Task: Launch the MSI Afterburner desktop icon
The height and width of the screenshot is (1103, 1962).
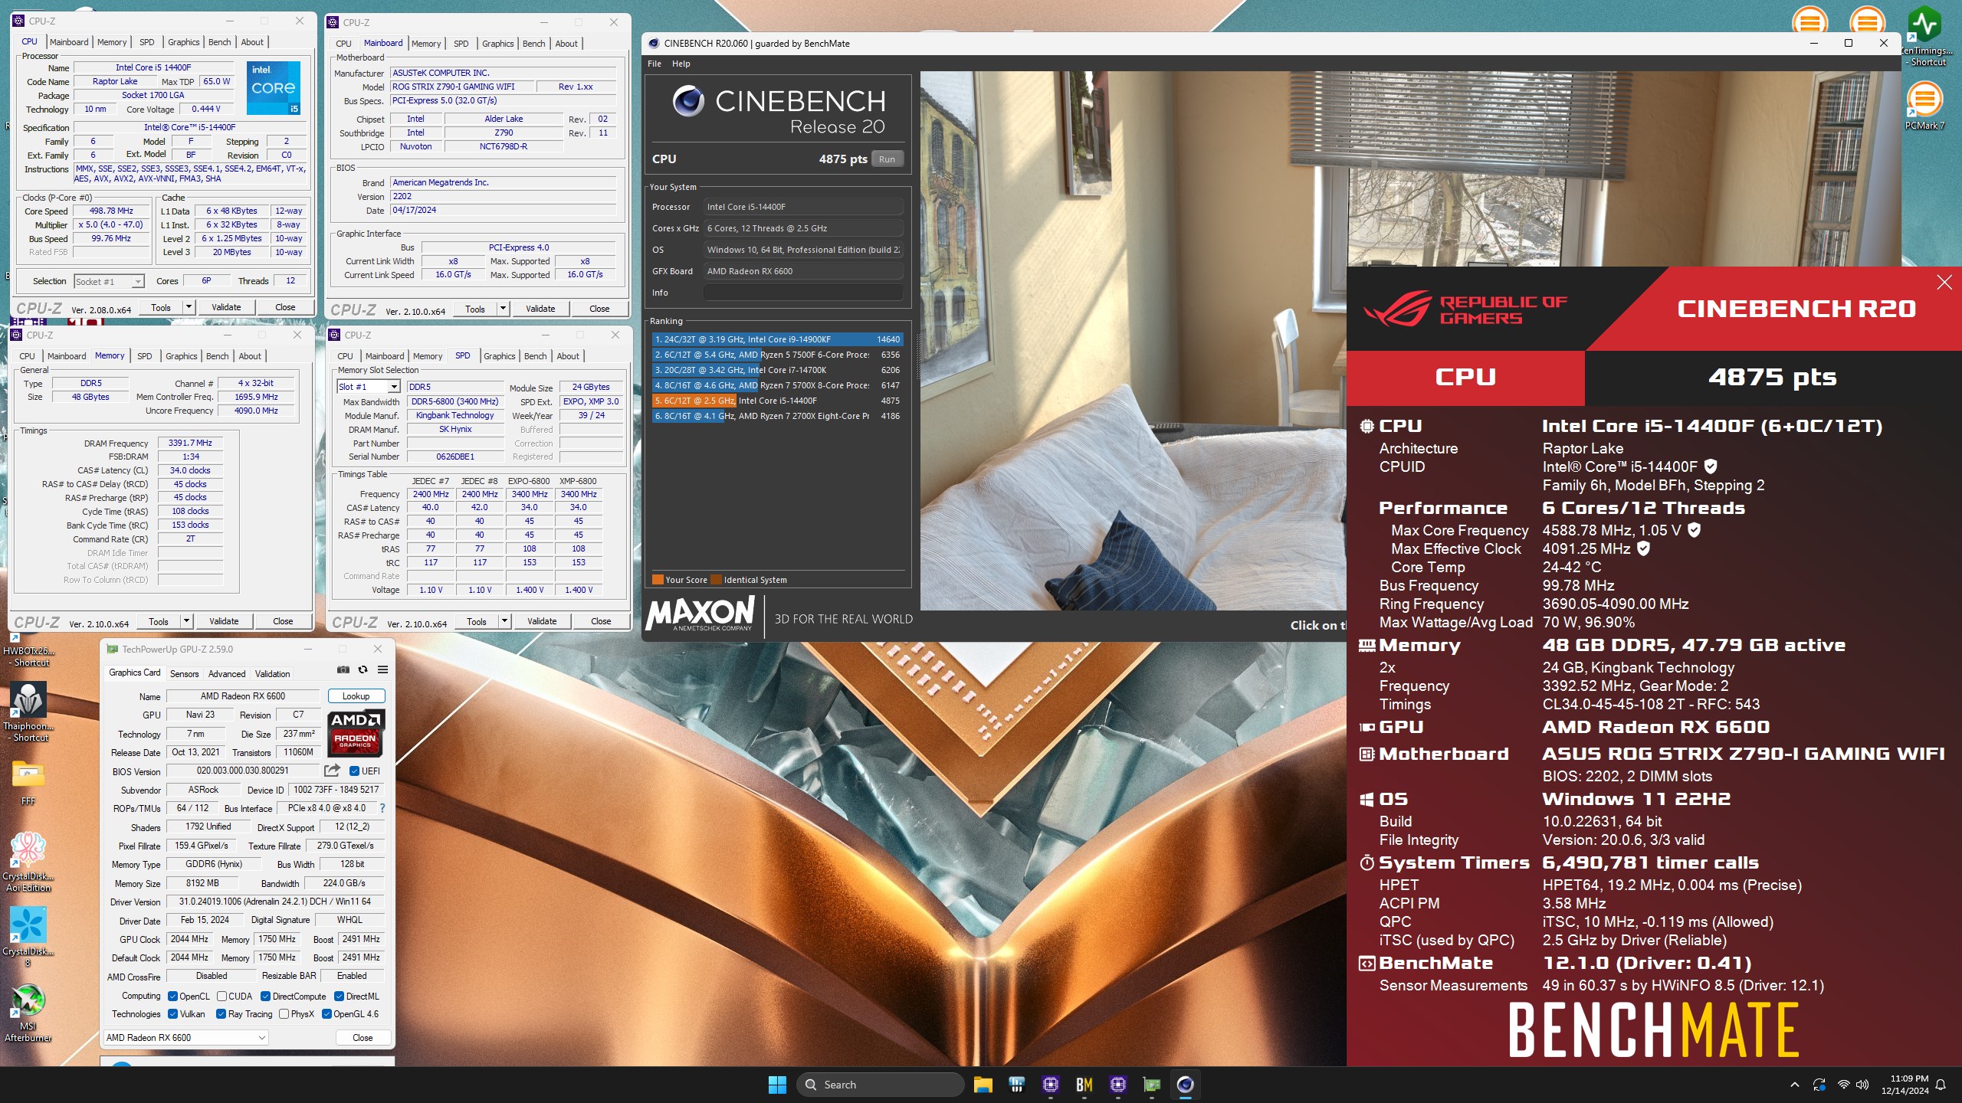Action: point(28,1013)
